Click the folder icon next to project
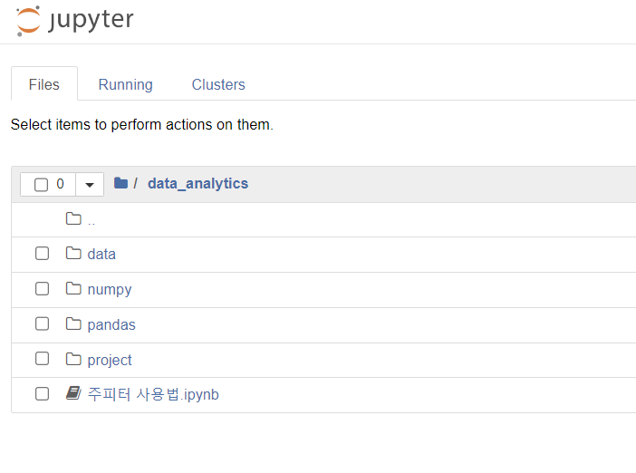 [x=73, y=359]
